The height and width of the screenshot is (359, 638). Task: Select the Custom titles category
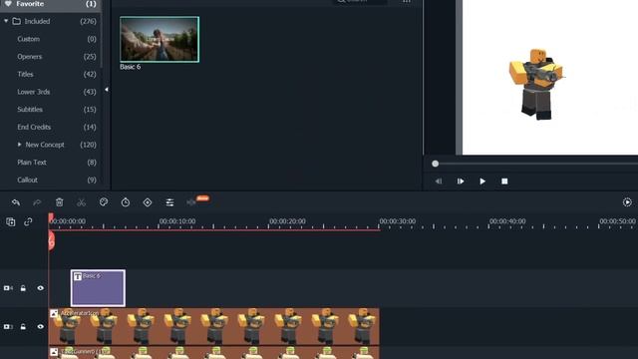(x=29, y=39)
